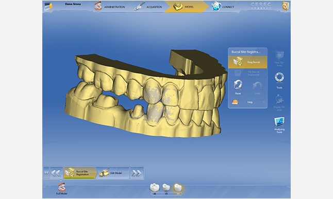This screenshot has height=199, width=333.
Task: Open View Options cube icon
Action: [x=279, y=56]
